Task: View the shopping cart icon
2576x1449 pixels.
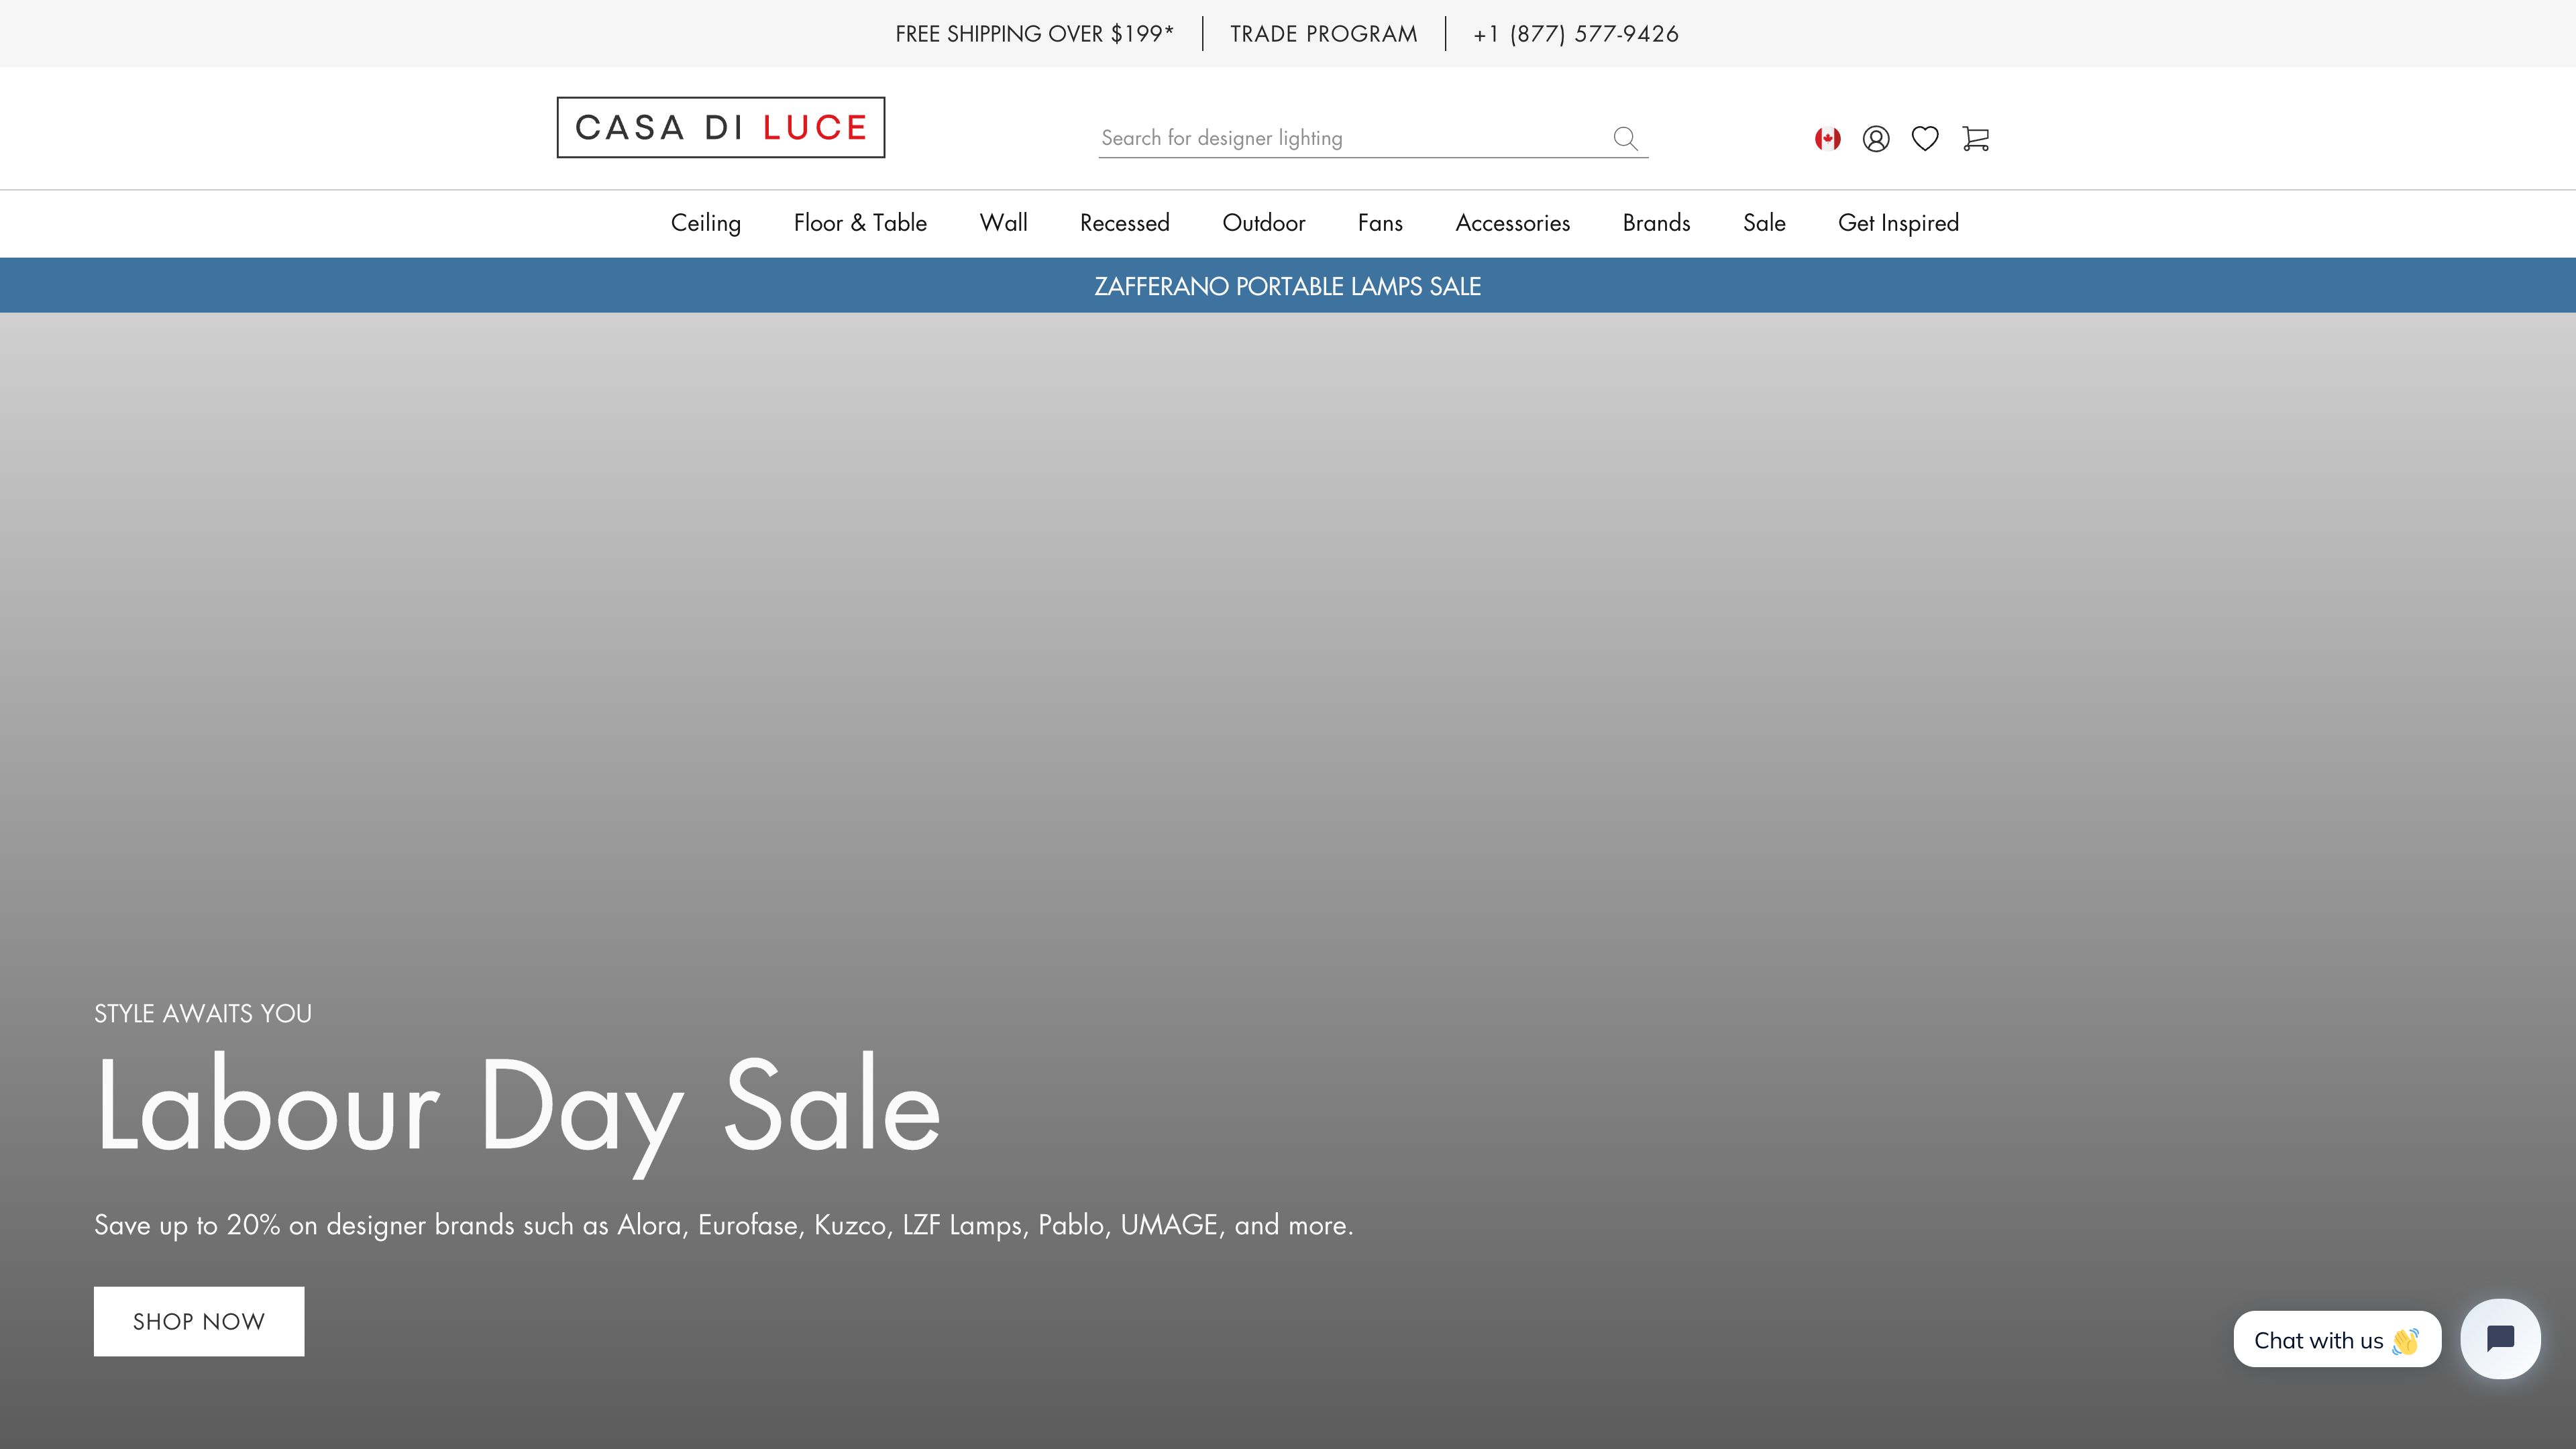Action: point(1975,138)
